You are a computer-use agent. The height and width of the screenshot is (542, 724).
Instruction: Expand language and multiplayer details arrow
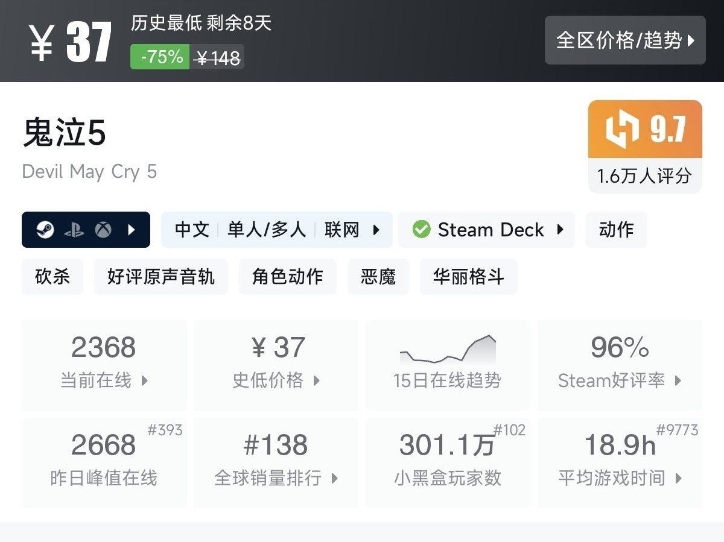click(x=376, y=230)
